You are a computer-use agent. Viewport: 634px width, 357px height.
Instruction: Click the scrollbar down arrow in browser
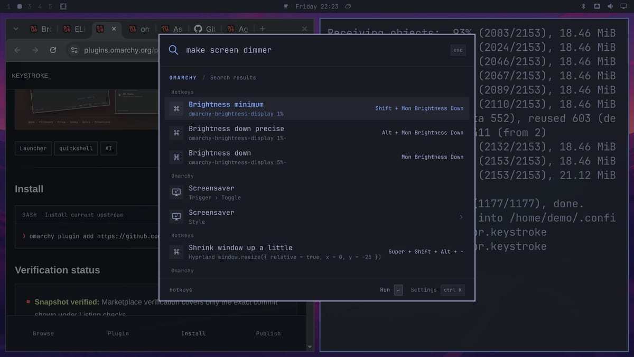310,347
